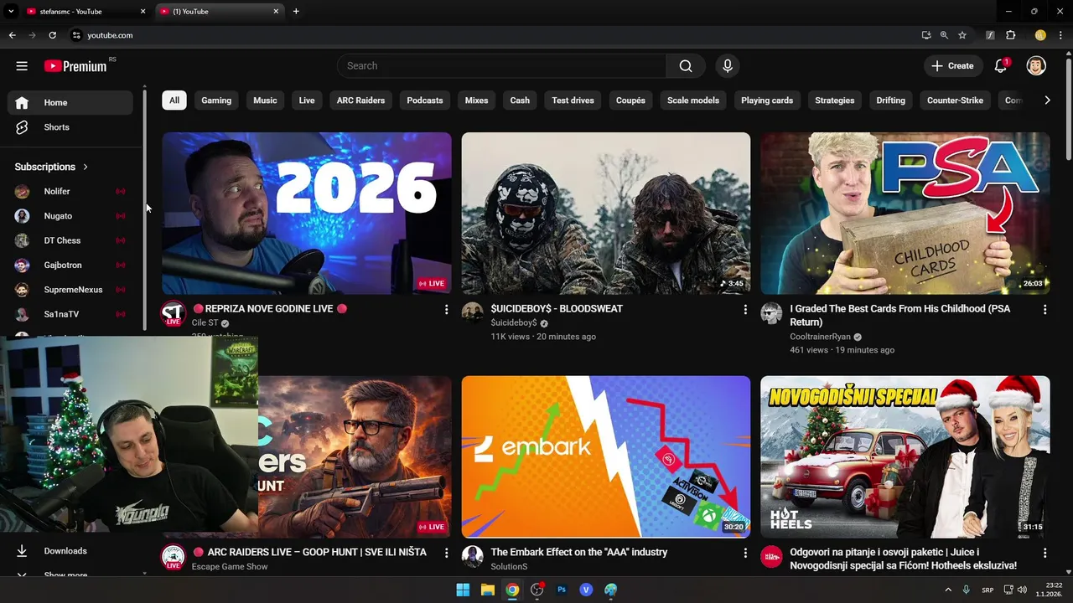Open Novogodišnji Special thumbnail
The width and height of the screenshot is (1073, 603).
[905, 456]
